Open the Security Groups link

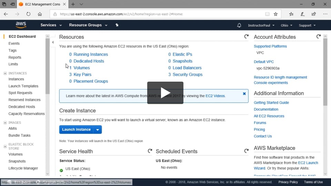tap(187, 74)
